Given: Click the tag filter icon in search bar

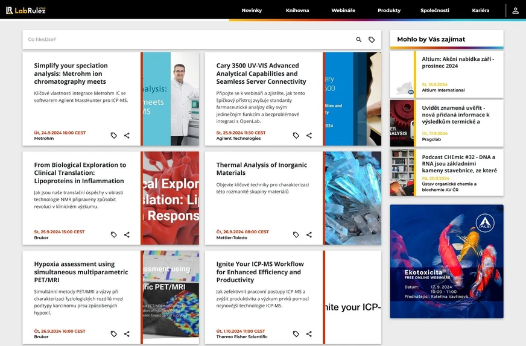Looking at the screenshot, I should (x=372, y=40).
